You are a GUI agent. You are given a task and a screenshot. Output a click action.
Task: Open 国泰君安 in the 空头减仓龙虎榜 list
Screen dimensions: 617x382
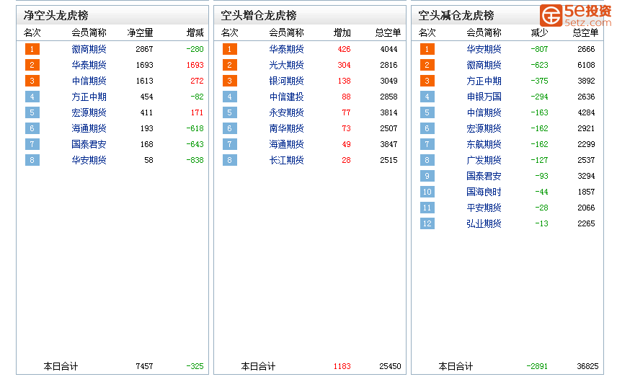484,176
